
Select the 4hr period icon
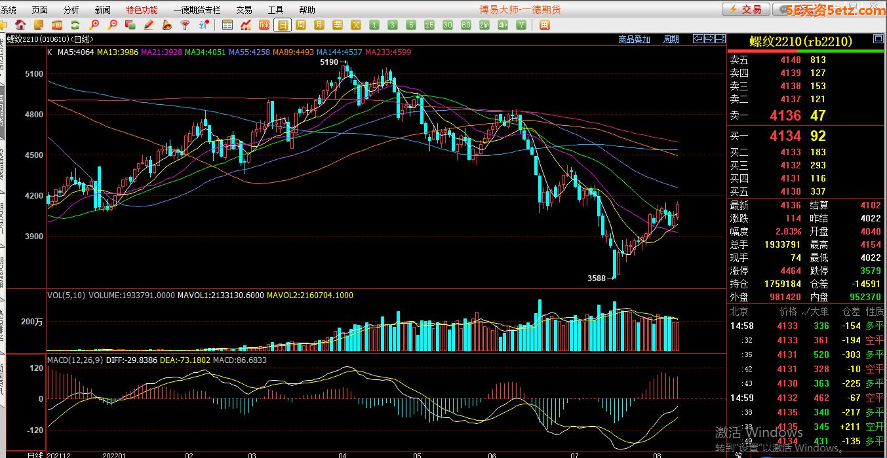[x=503, y=25]
